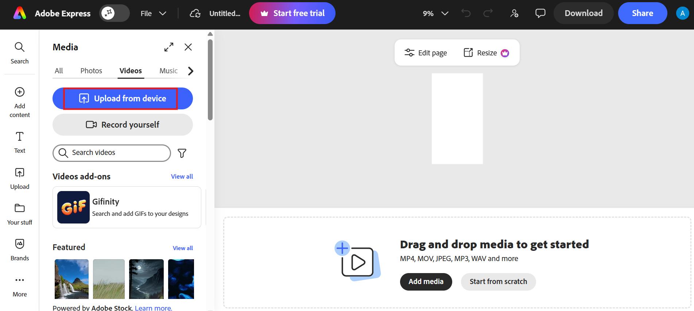
Task: Open the Gifinity add-on card
Action: point(127,207)
